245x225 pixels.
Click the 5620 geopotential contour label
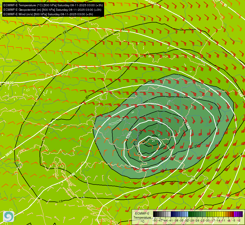(x=10, y=82)
